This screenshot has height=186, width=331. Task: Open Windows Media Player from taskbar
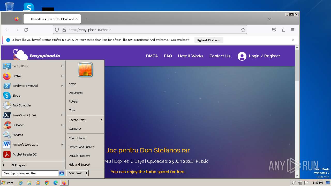[38, 183]
